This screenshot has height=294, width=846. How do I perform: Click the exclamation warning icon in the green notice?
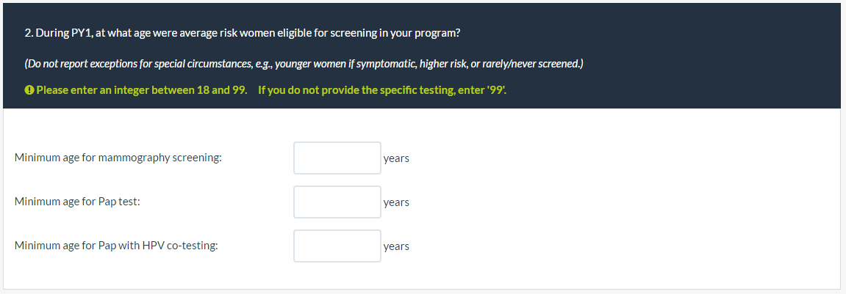click(29, 90)
